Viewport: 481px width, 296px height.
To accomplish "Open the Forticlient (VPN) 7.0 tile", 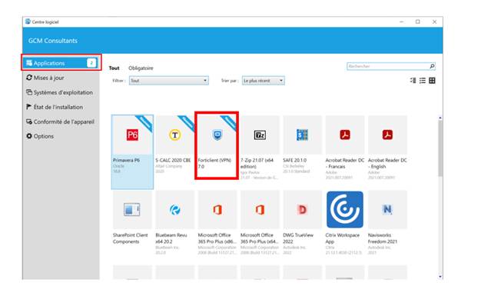I will click(x=217, y=145).
